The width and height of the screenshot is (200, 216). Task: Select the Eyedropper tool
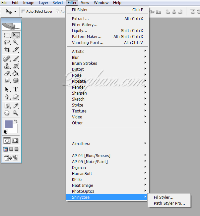coord(16,106)
